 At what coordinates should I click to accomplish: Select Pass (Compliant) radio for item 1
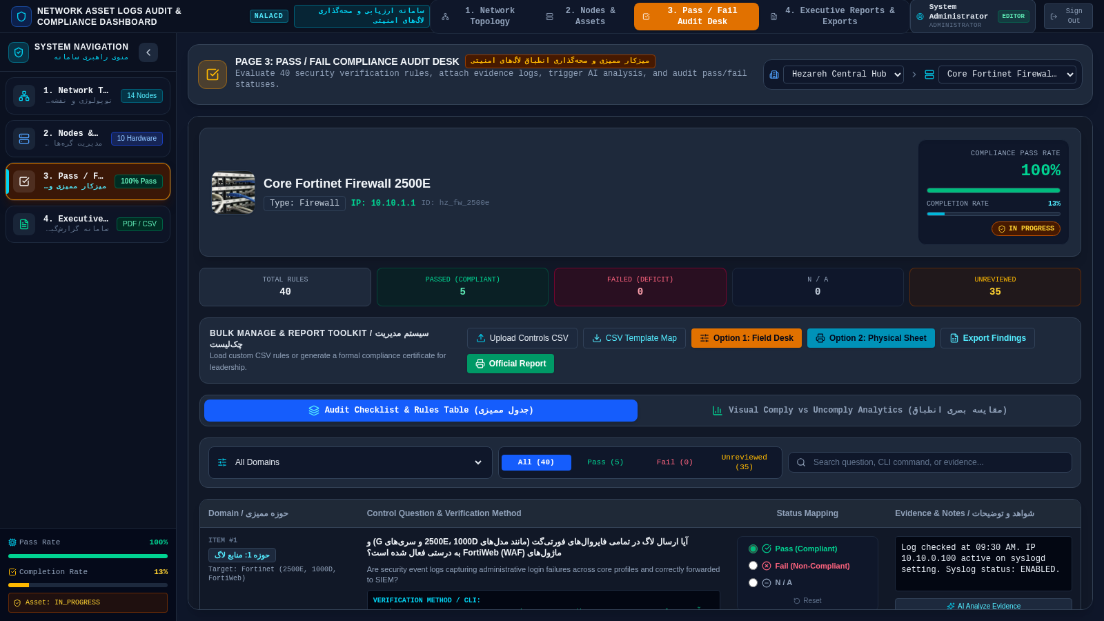point(753,549)
